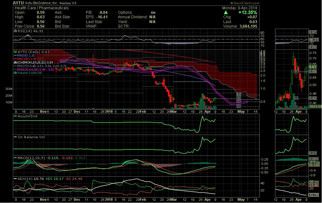322x203 pixels.
Task: Select the S2 pivot marker on main chart
Action: click(x=238, y=106)
